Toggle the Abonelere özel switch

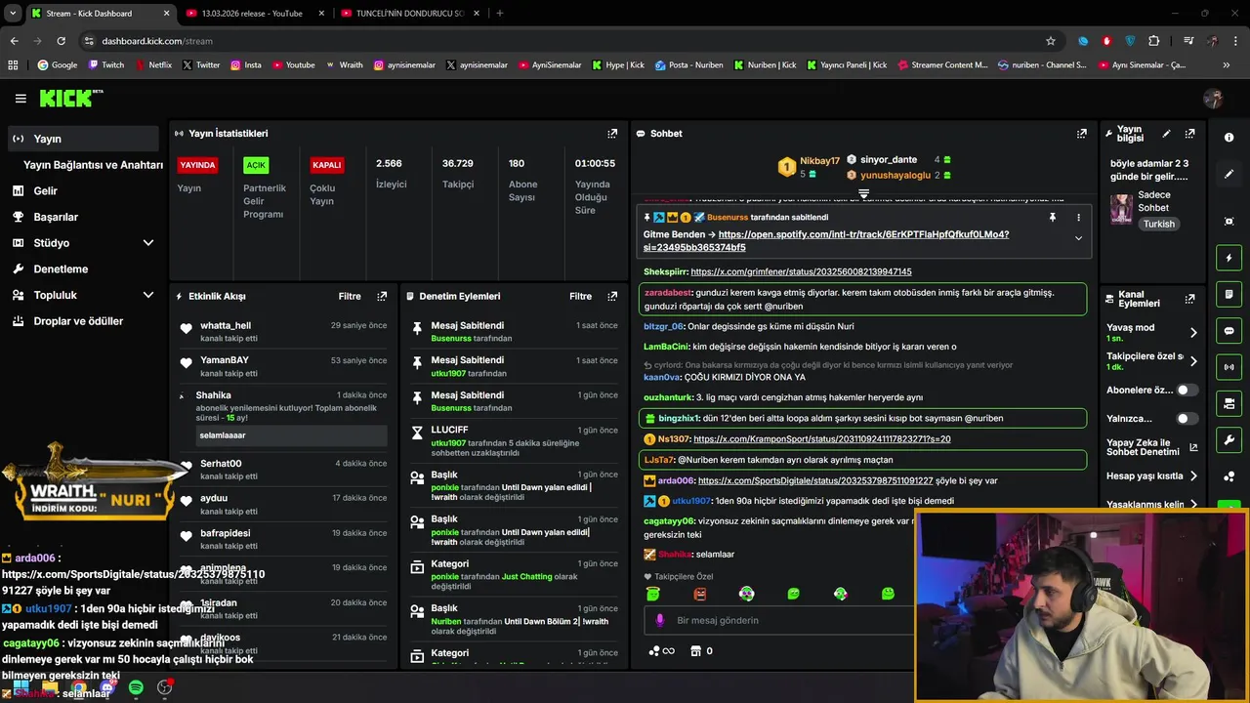(x=1187, y=390)
